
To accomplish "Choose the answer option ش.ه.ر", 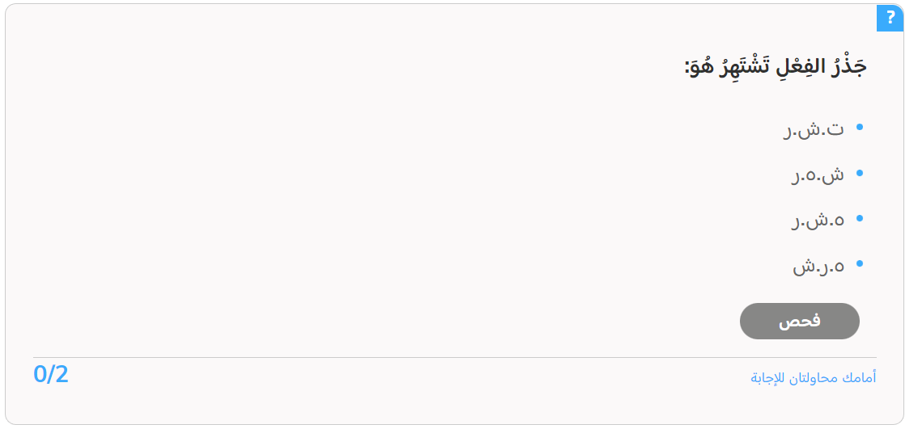I will click(818, 175).
